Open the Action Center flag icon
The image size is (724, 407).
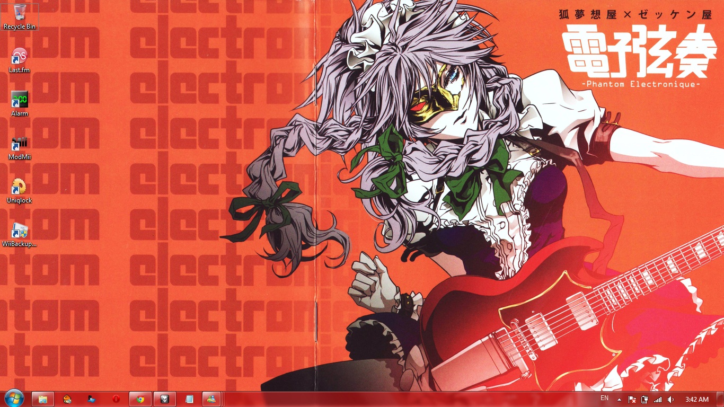(x=632, y=399)
